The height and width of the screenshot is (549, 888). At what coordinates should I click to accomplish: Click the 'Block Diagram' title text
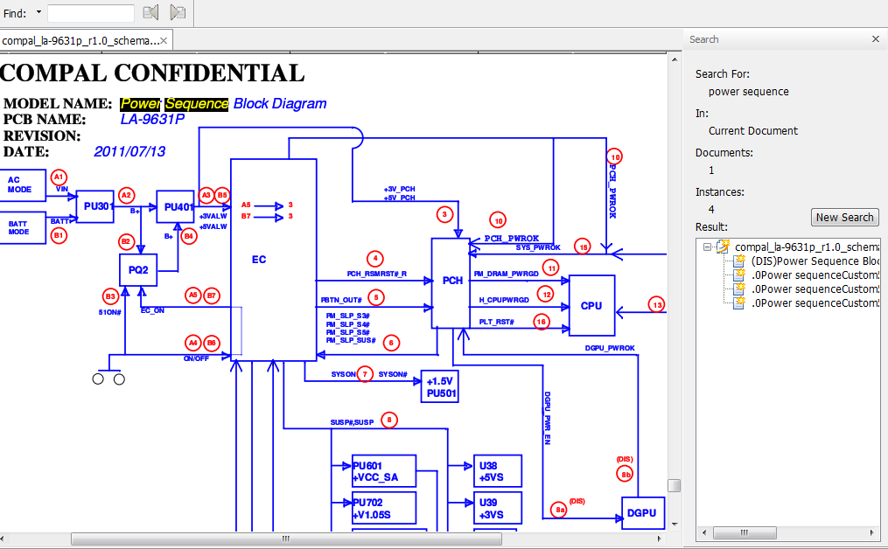(280, 103)
